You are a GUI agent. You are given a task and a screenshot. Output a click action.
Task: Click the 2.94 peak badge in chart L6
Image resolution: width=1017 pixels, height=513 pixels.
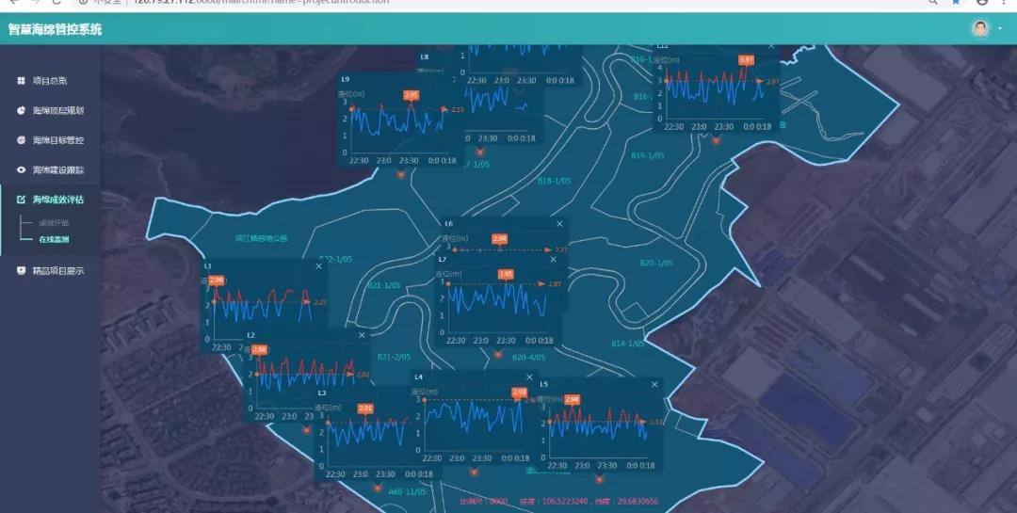click(x=499, y=239)
